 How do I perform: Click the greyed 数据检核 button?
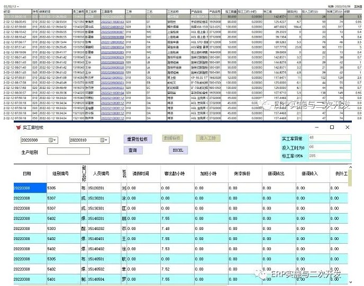[x=172, y=138]
